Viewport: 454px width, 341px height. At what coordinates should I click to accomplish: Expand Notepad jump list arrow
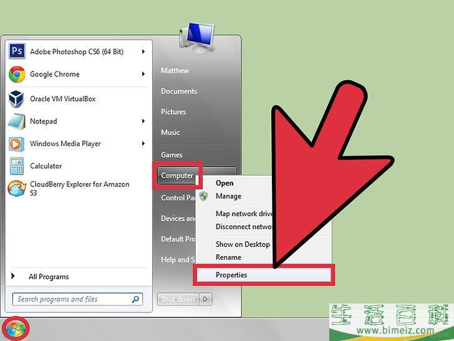(143, 121)
